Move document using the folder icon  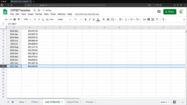tap(39, 10)
